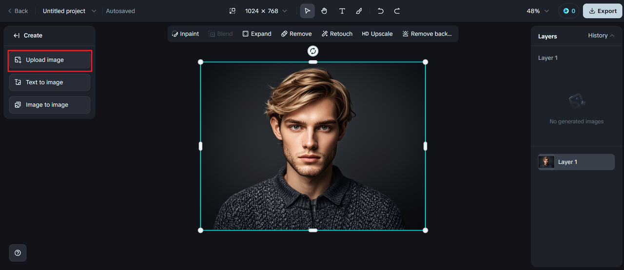Click the No generated images text
The image size is (624, 270).
576,121
